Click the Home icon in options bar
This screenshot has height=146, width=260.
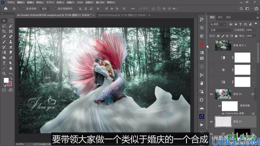(x=6, y=9)
